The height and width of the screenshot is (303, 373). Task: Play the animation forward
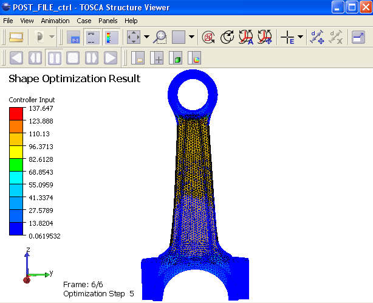point(110,58)
